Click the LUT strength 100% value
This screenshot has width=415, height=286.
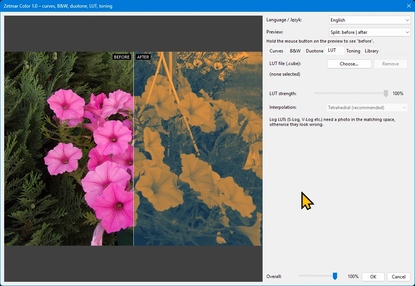point(398,94)
